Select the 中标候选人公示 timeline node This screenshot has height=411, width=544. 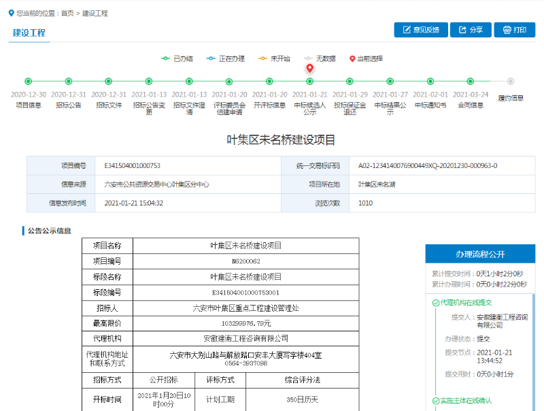(310, 81)
